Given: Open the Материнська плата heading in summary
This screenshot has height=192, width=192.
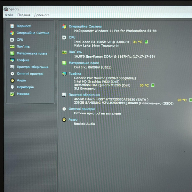Looking at the screenshot, I should coord(84,63).
